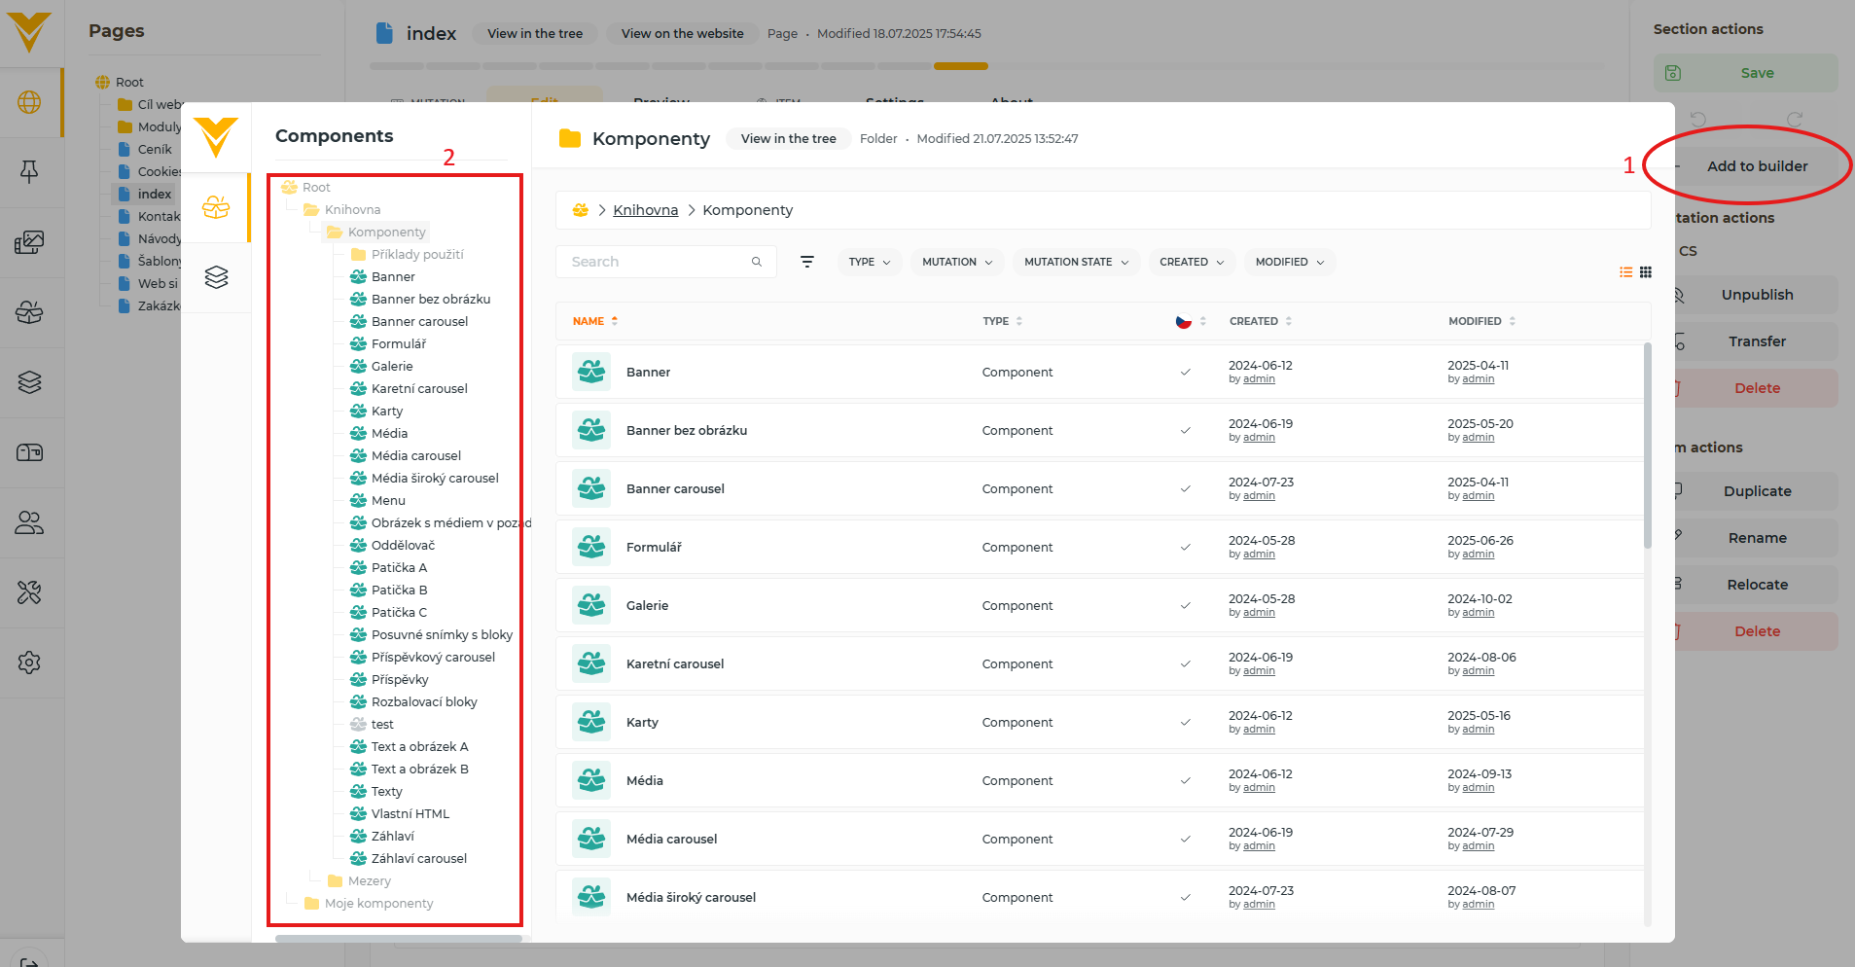Expand the MODIFIED filter dropdown

tap(1289, 262)
